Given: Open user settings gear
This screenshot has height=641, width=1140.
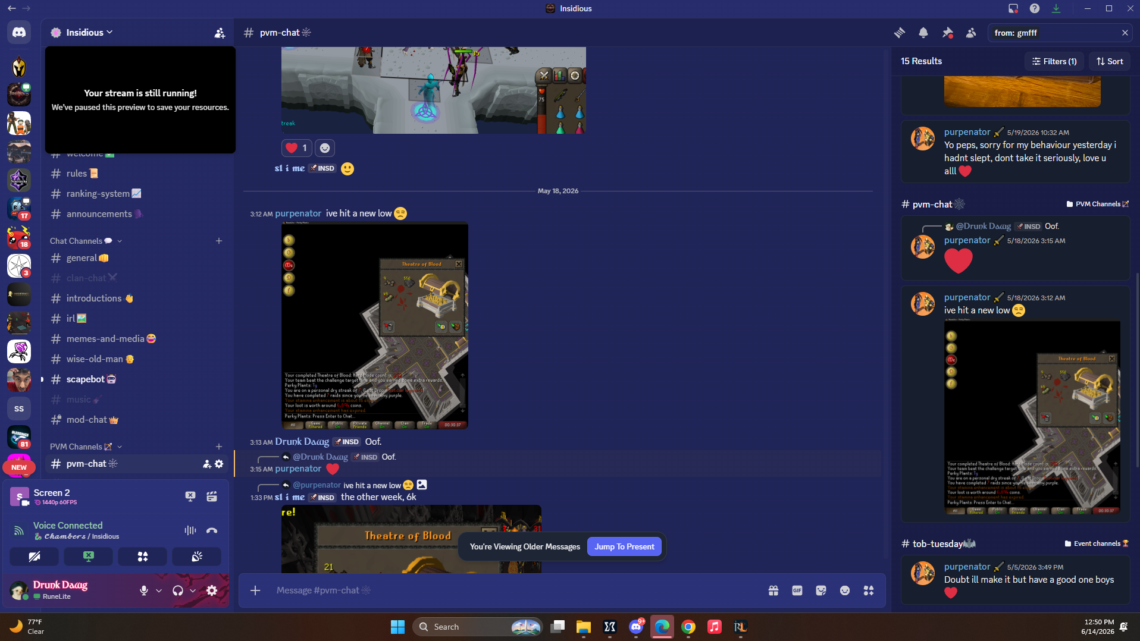Looking at the screenshot, I should [212, 590].
